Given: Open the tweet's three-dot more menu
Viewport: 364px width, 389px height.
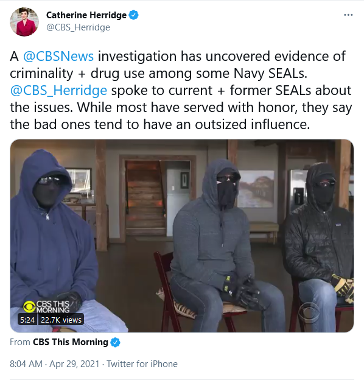Looking at the screenshot, I should (348, 15).
